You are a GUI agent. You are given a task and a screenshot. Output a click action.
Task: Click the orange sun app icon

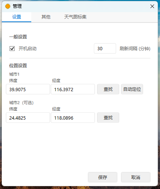tap(8, 6)
